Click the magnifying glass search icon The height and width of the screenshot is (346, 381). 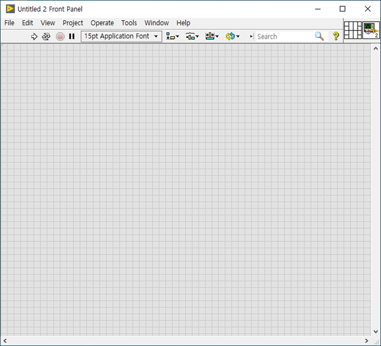coord(319,37)
